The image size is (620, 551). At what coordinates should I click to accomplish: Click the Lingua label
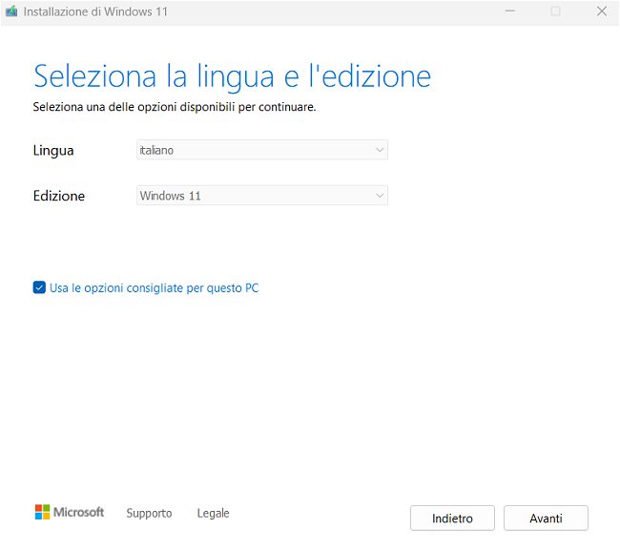pos(53,151)
